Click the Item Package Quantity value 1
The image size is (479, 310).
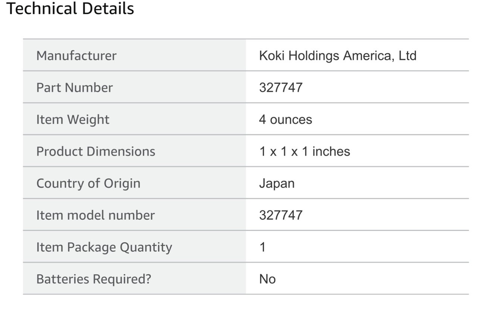tap(263, 247)
